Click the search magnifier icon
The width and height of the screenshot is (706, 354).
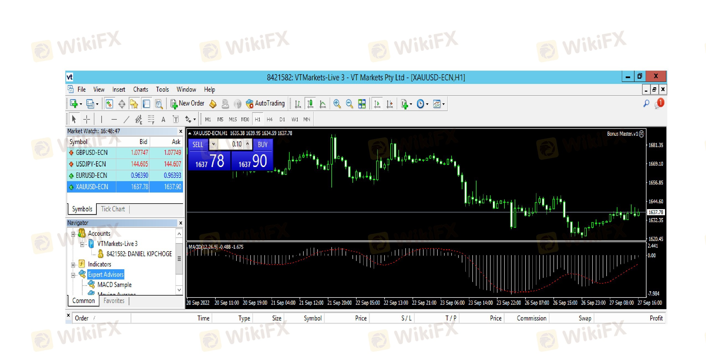(x=646, y=104)
